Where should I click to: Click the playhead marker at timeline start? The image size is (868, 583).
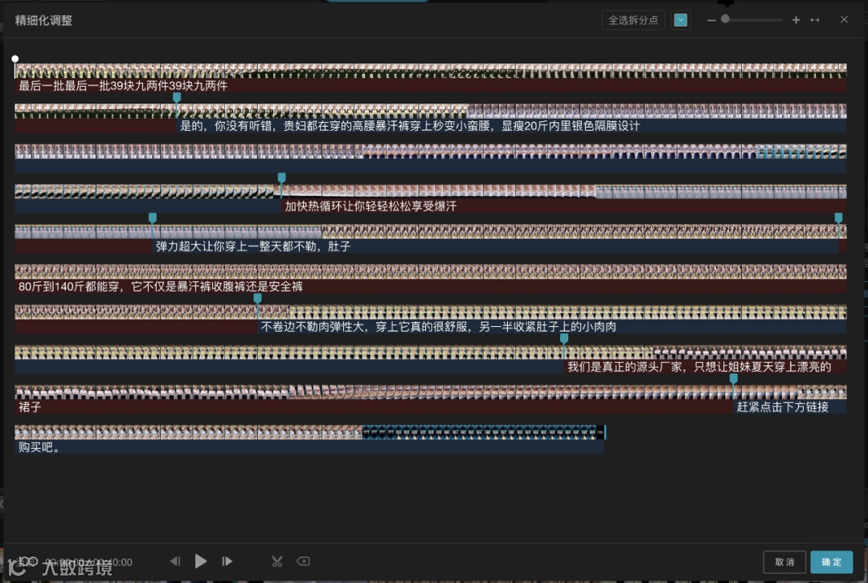coord(15,59)
